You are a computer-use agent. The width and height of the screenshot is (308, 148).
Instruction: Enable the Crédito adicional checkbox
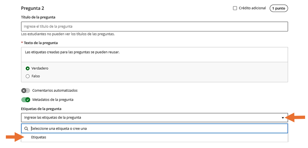pos(235,8)
